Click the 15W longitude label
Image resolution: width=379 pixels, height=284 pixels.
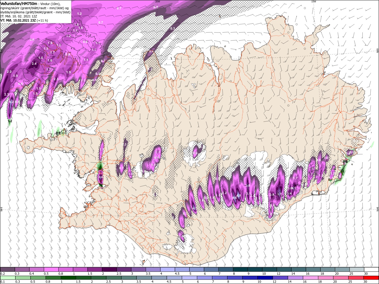pyautogui.click(x=313, y=1)
